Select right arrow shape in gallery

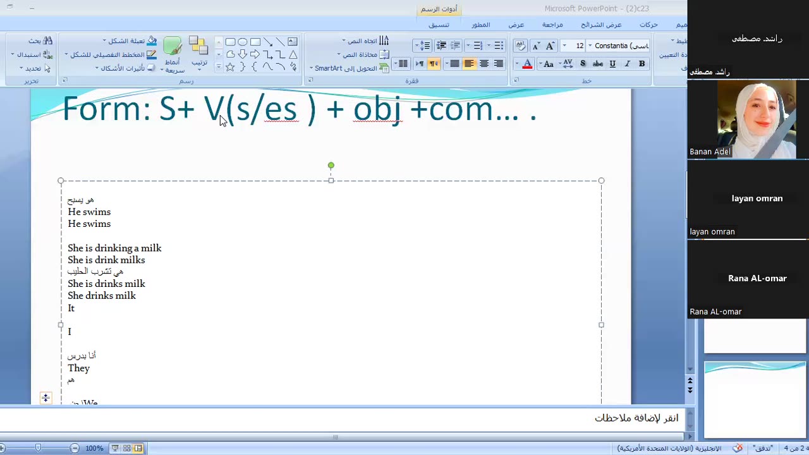point(255,54)
